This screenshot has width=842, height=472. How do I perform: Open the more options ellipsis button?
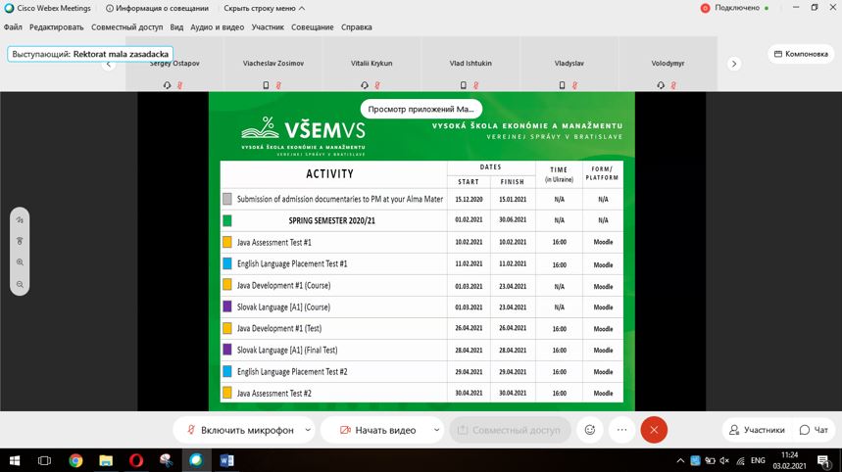click(x=621, y=430)
